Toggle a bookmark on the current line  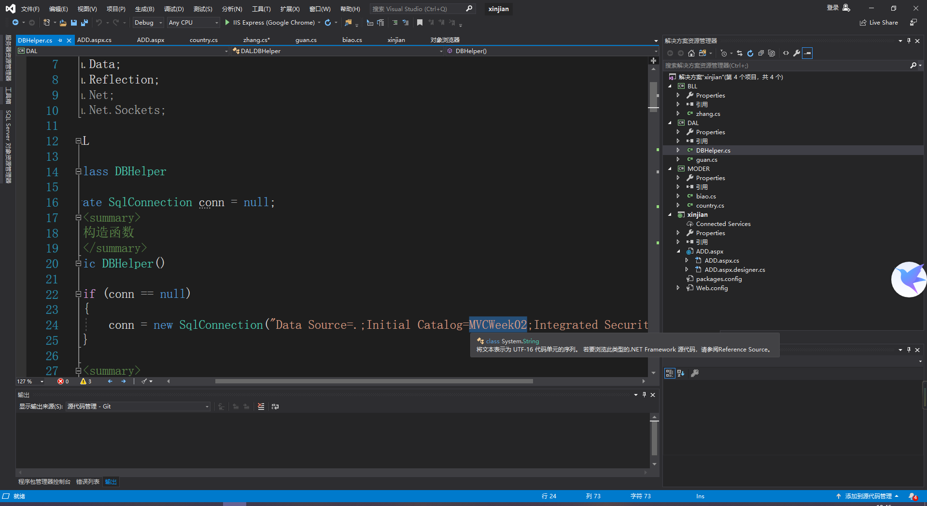click(x=420, y=23)
